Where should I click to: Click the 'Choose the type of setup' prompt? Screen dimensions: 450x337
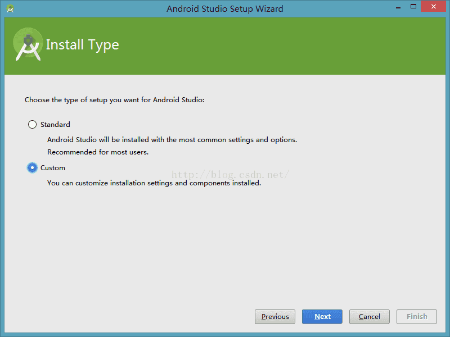115,100
